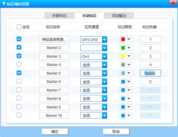Confirm settings with the 确定 button
Image resolution: width=178 pixels, height=137 pixels.
55,131
